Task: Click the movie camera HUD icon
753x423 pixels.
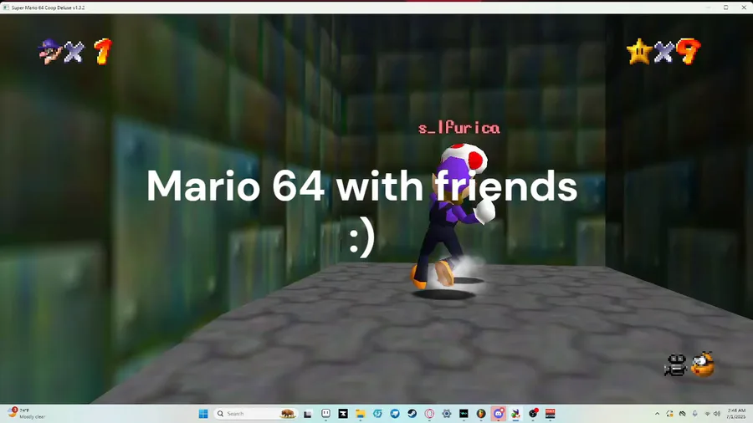Action: [676, 365]
